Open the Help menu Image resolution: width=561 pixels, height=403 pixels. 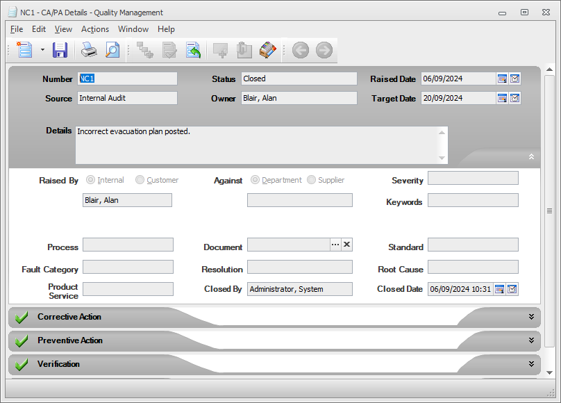pyautogui.click(x=166, y=29)
